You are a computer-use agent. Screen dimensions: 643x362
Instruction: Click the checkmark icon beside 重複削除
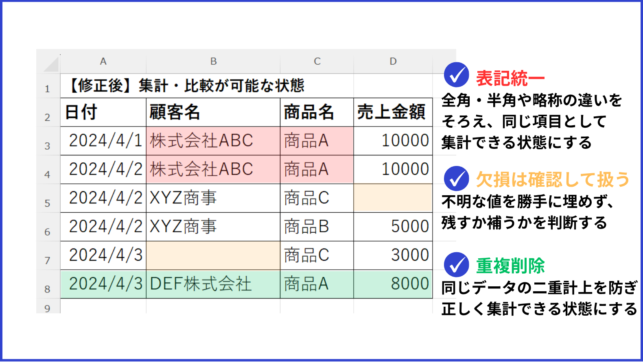click(456, 265)
